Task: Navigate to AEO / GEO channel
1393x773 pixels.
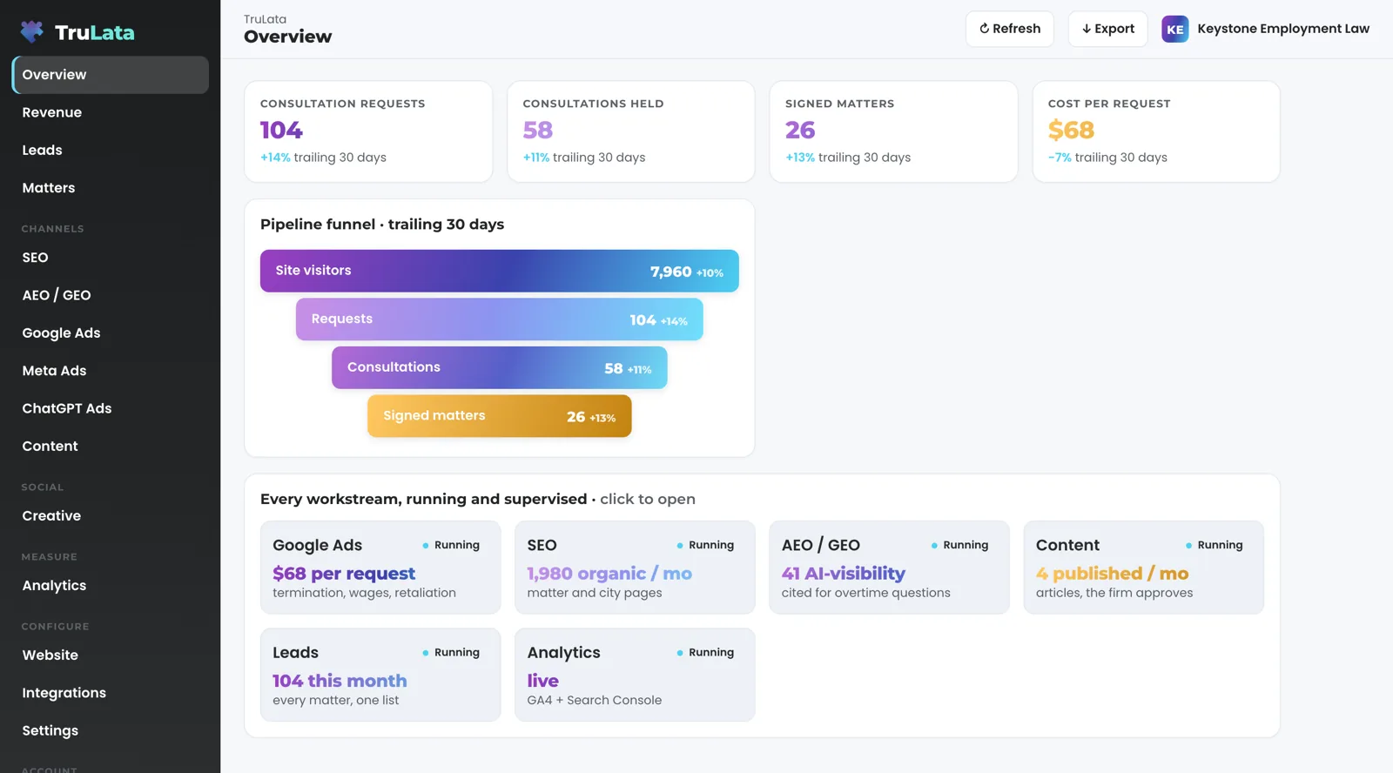Action: coord(111,295)
